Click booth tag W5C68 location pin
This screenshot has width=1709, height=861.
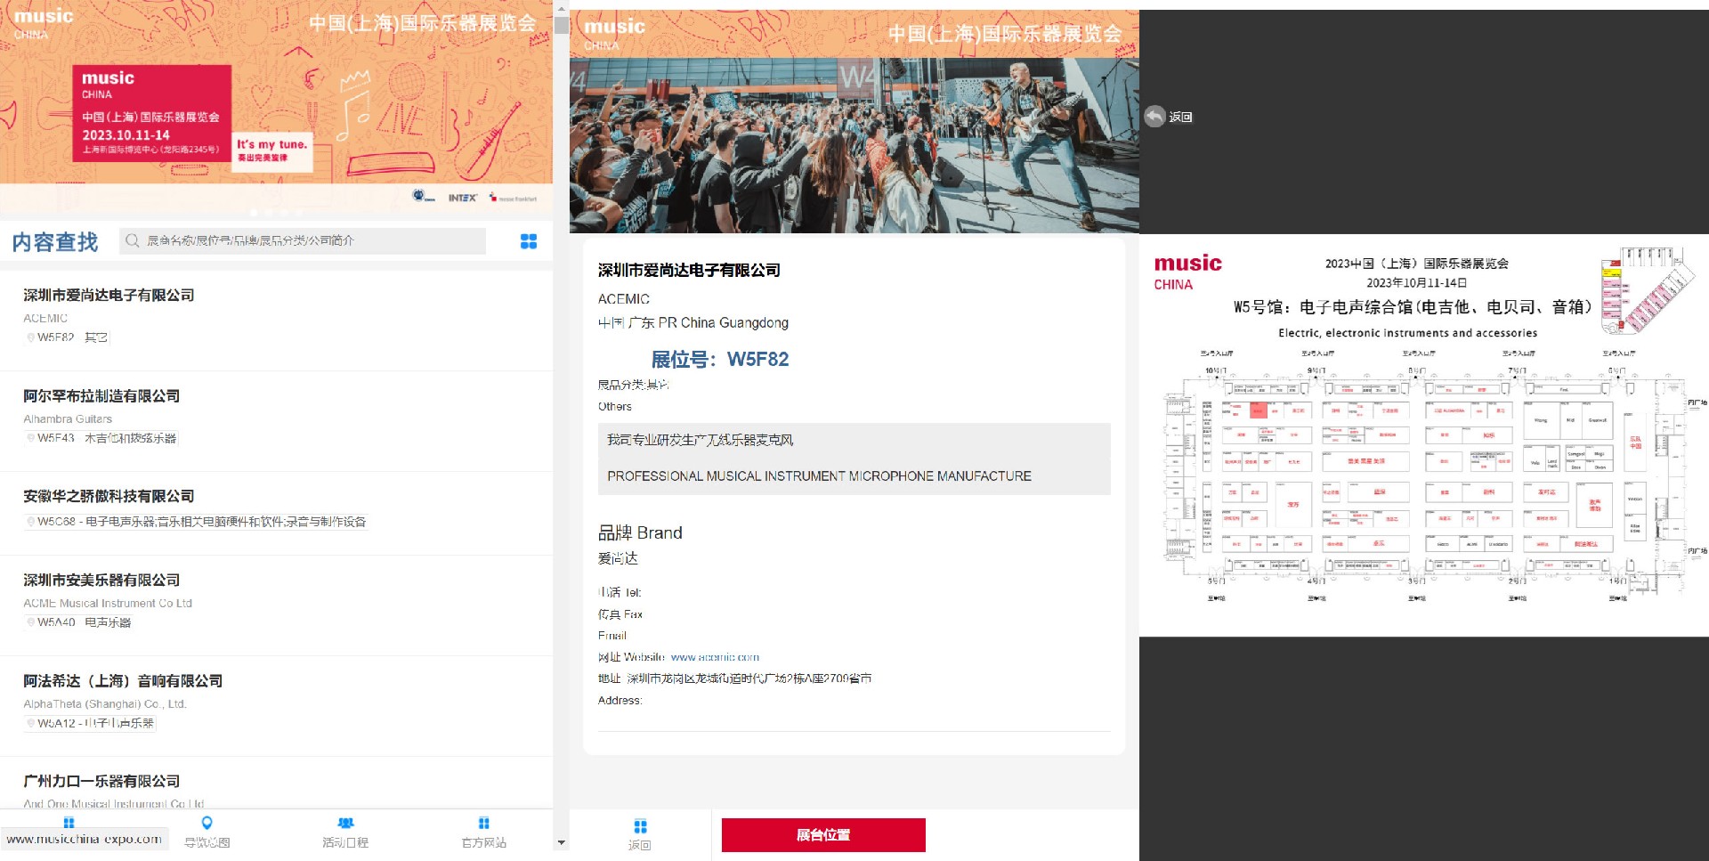[x=31, y=522]
